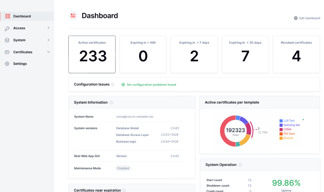This screenshot has height=192, width=324.
Task: Click the Access key icon
Action: 7,28
